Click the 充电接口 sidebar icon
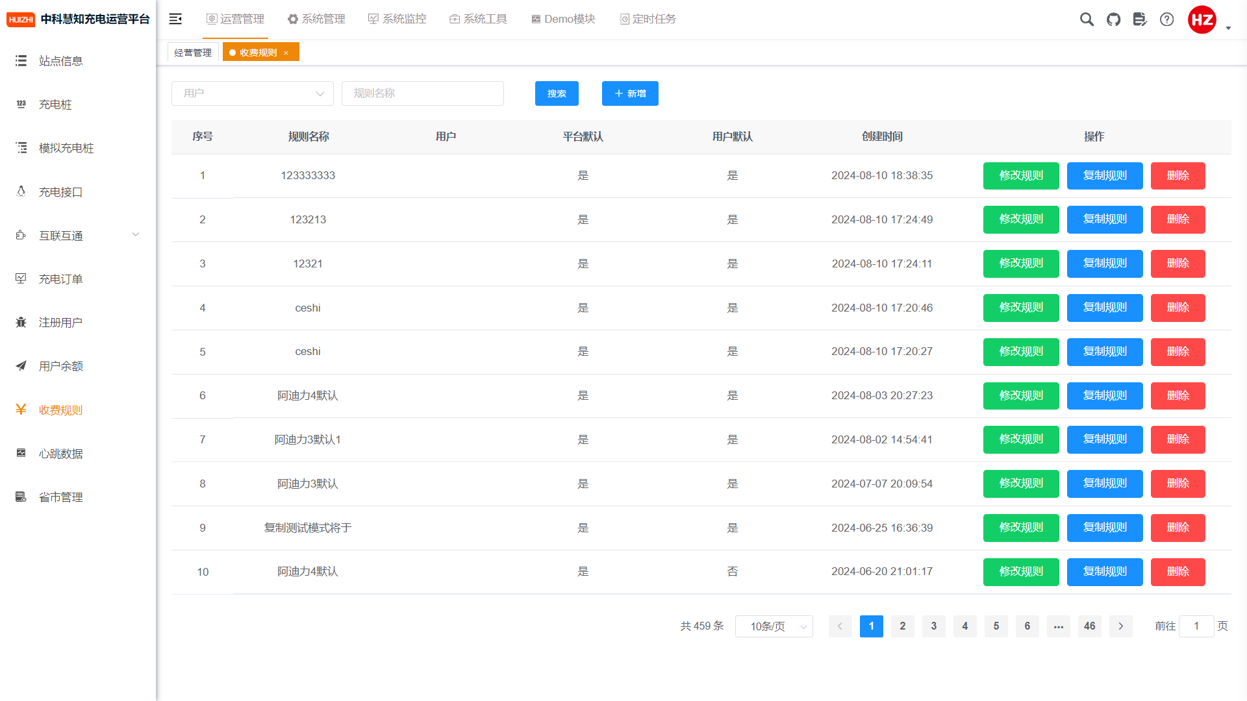Viewport: 1247px width, 701px height. [21, 191]
